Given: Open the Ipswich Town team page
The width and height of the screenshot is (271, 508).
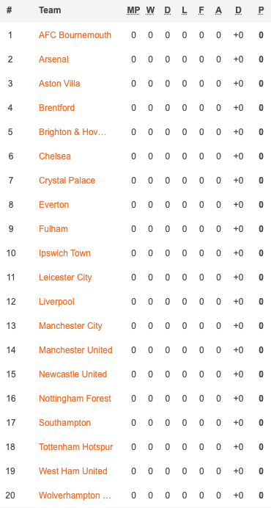Looking at the screenshot, I should point(64,253).
